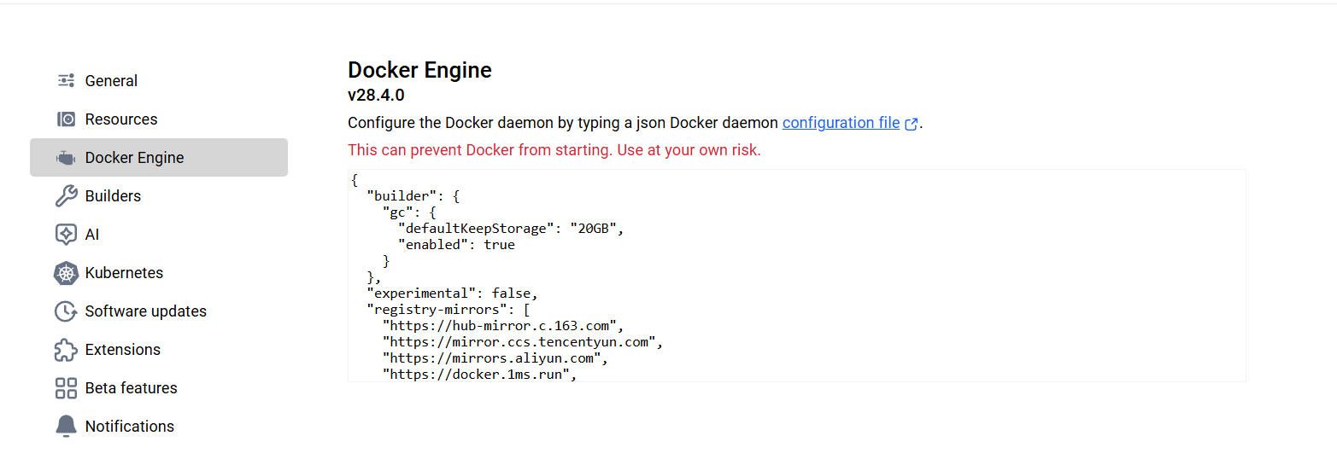The height and width of the screenshot is (465, 1337).
Task: Show the Notifications settings
Action: pyautogui.click(x=129, y=427)
